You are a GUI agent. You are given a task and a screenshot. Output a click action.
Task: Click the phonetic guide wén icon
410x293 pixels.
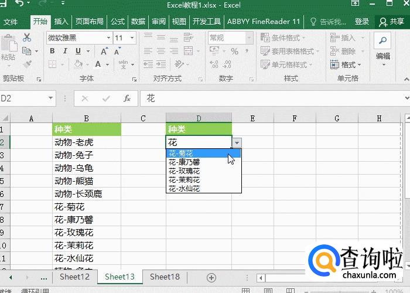click(x=123, y=64)
